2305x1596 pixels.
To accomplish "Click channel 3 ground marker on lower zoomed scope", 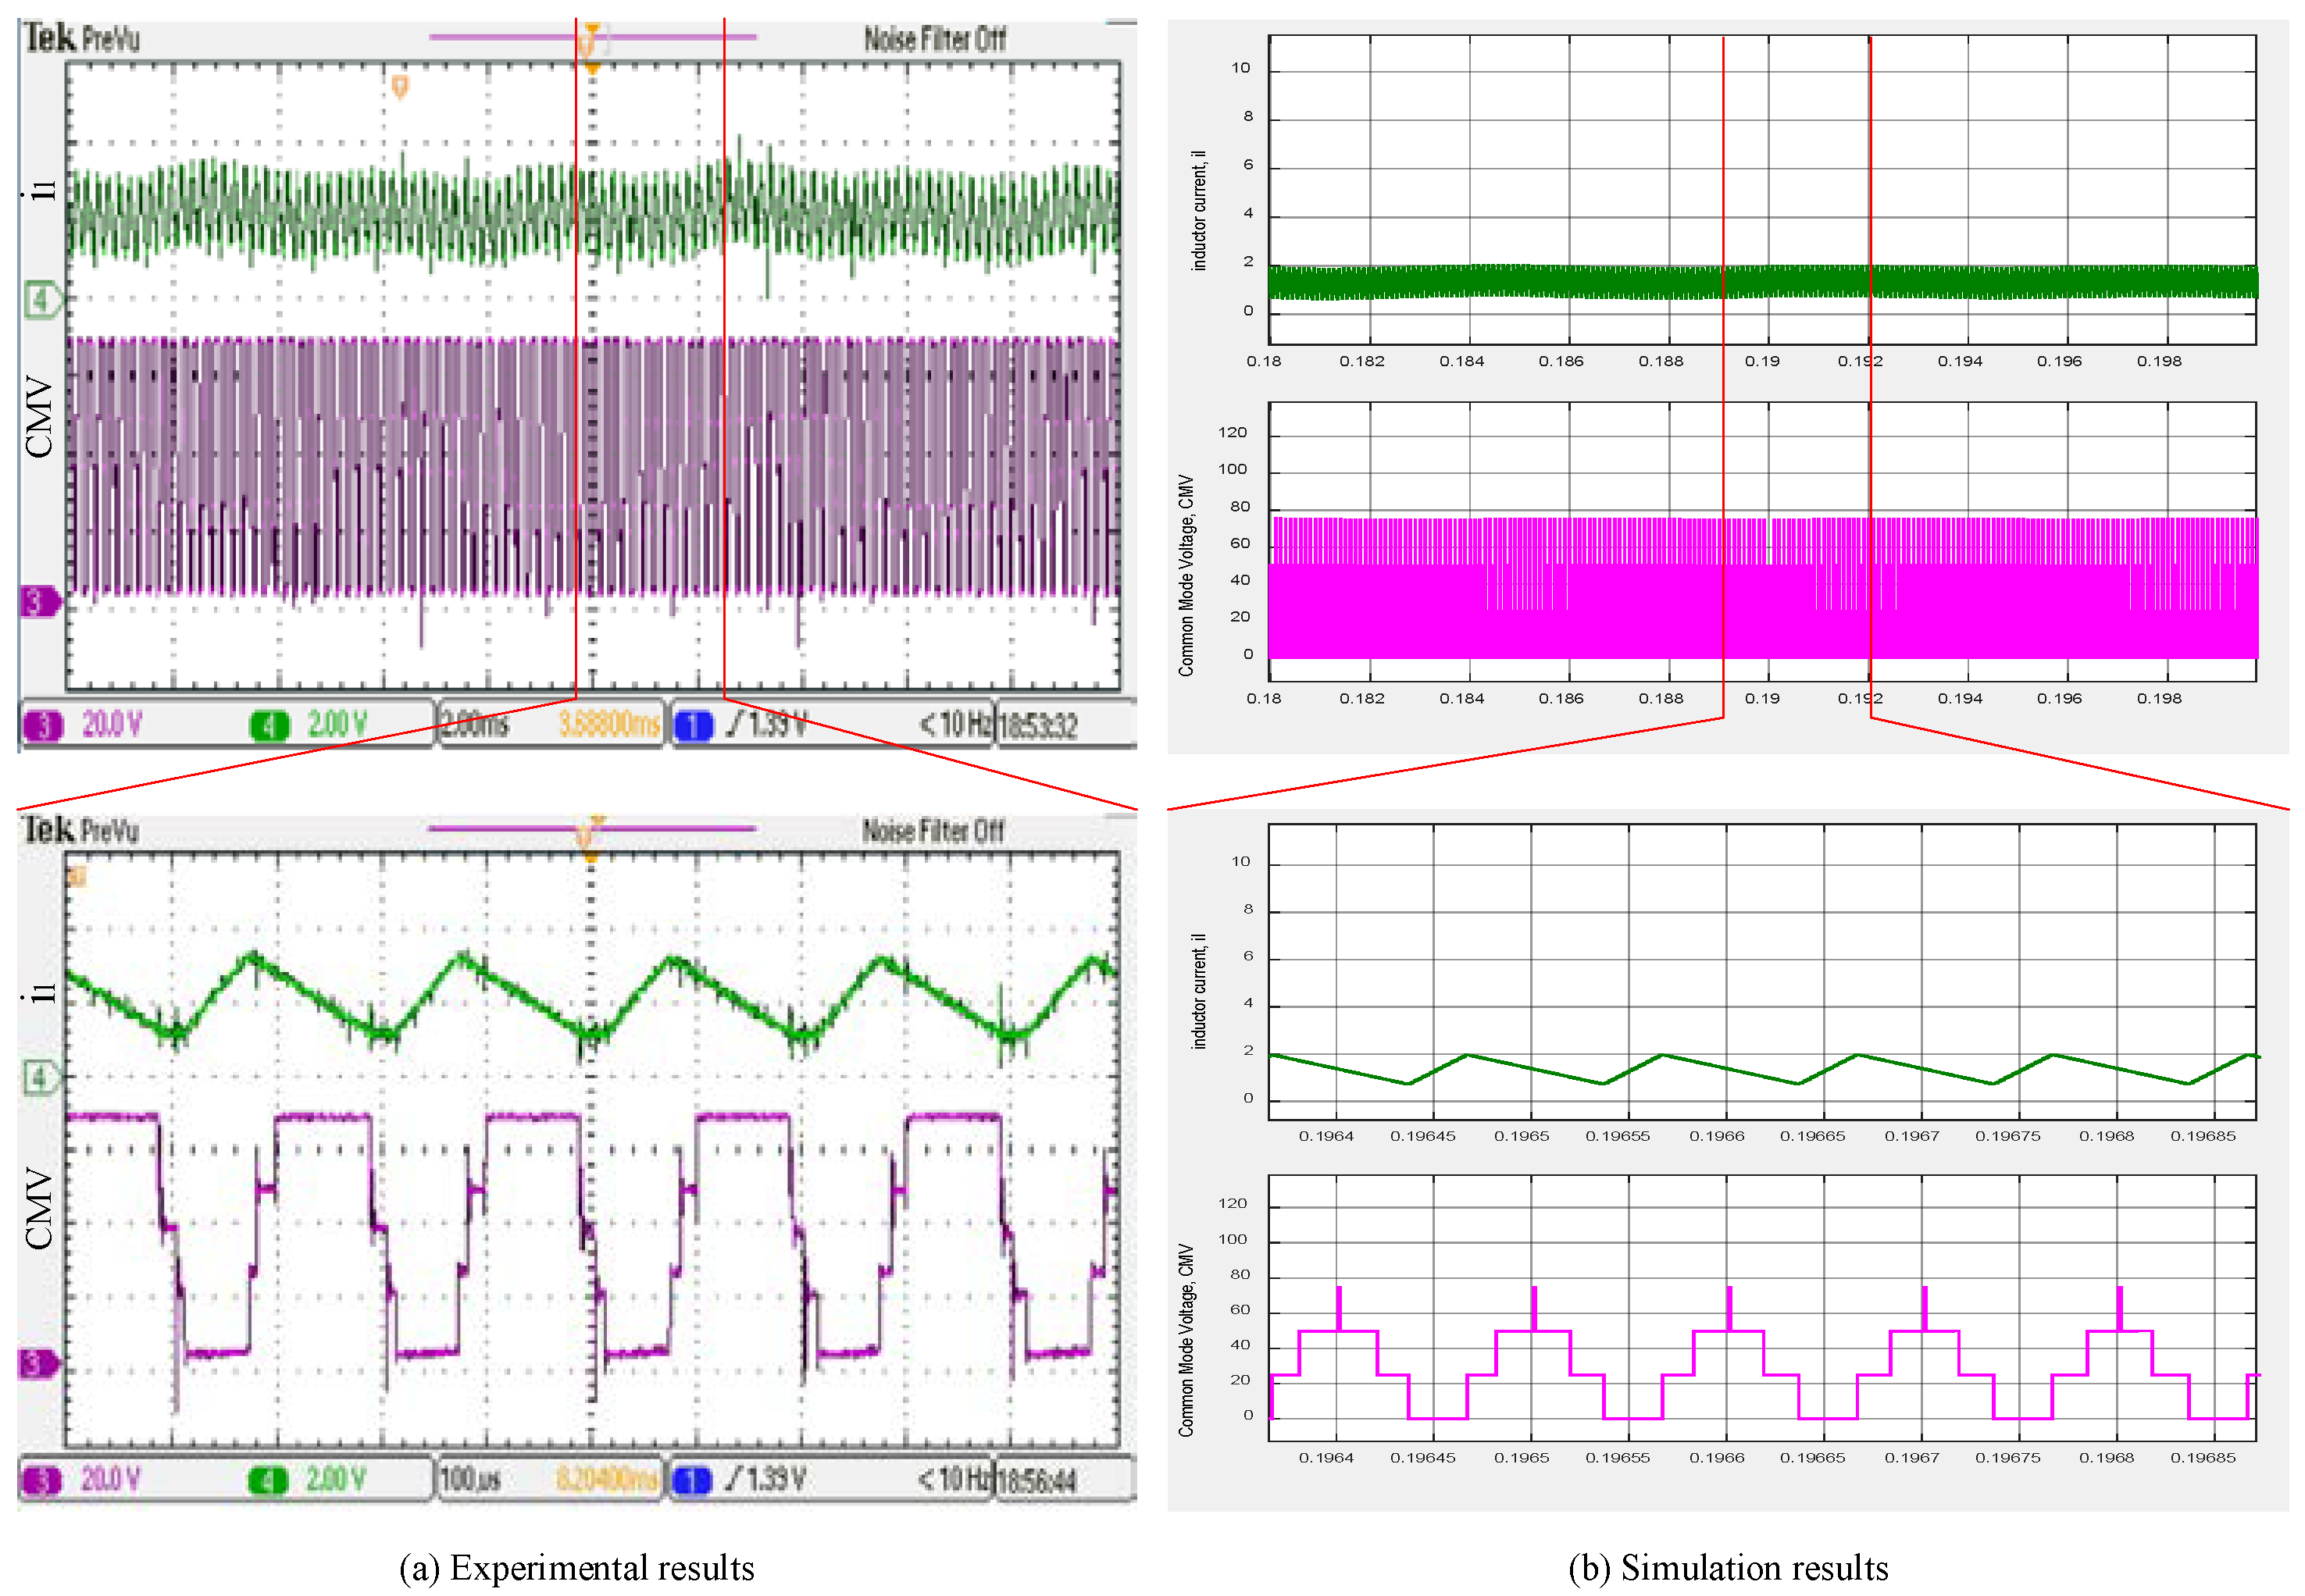I will 38,1363.
